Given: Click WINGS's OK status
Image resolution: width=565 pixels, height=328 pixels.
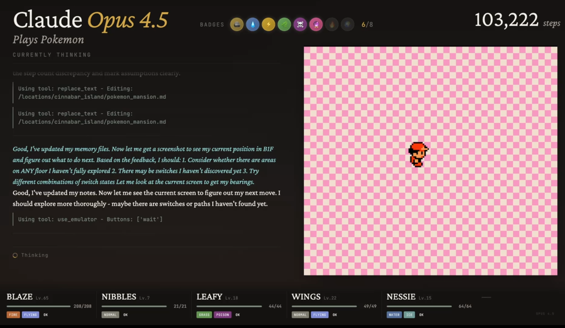Looking at the screenshot, I should [335, 315].
